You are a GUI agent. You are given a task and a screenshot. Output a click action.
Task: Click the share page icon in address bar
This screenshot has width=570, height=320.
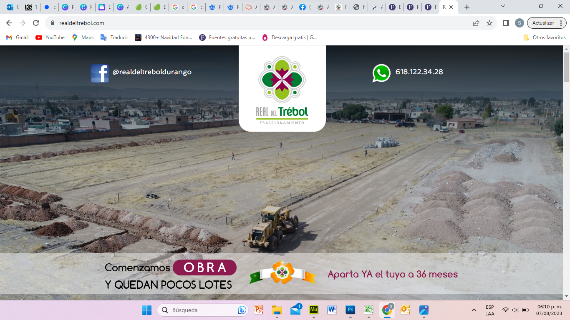(476, 23)
